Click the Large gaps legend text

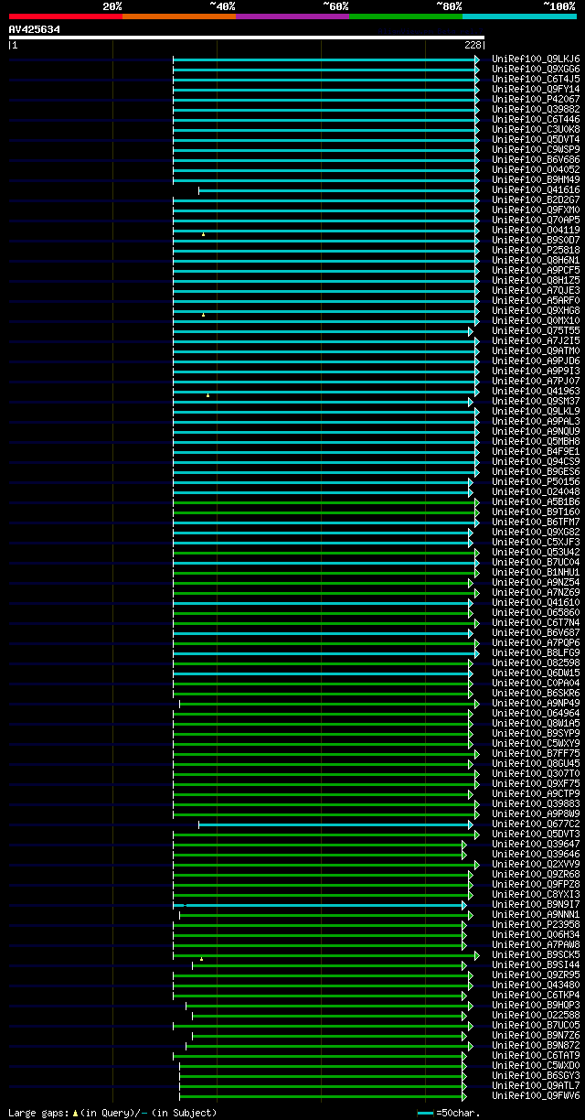click(x=112, y=1113)
